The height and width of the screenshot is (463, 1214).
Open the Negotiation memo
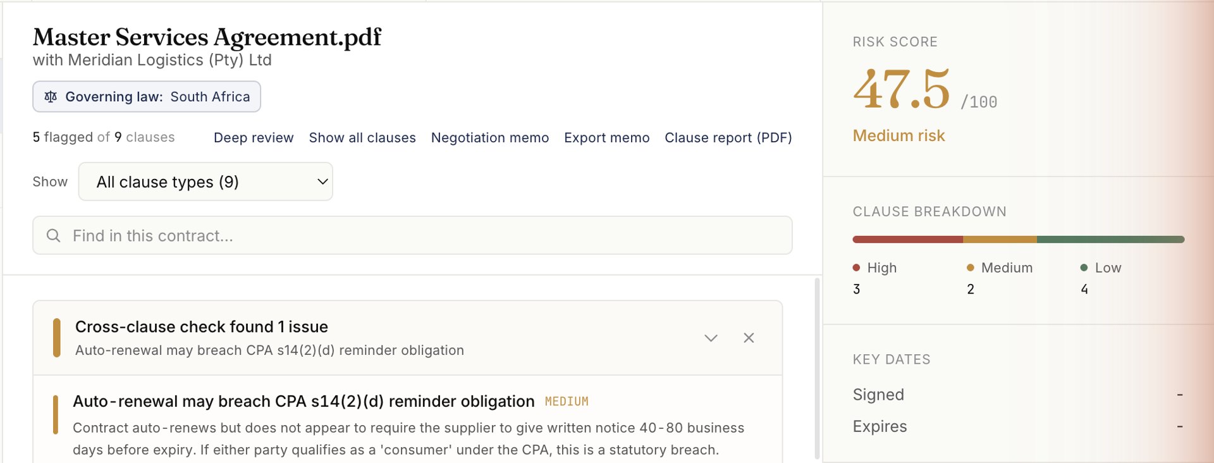coord(490,137)
